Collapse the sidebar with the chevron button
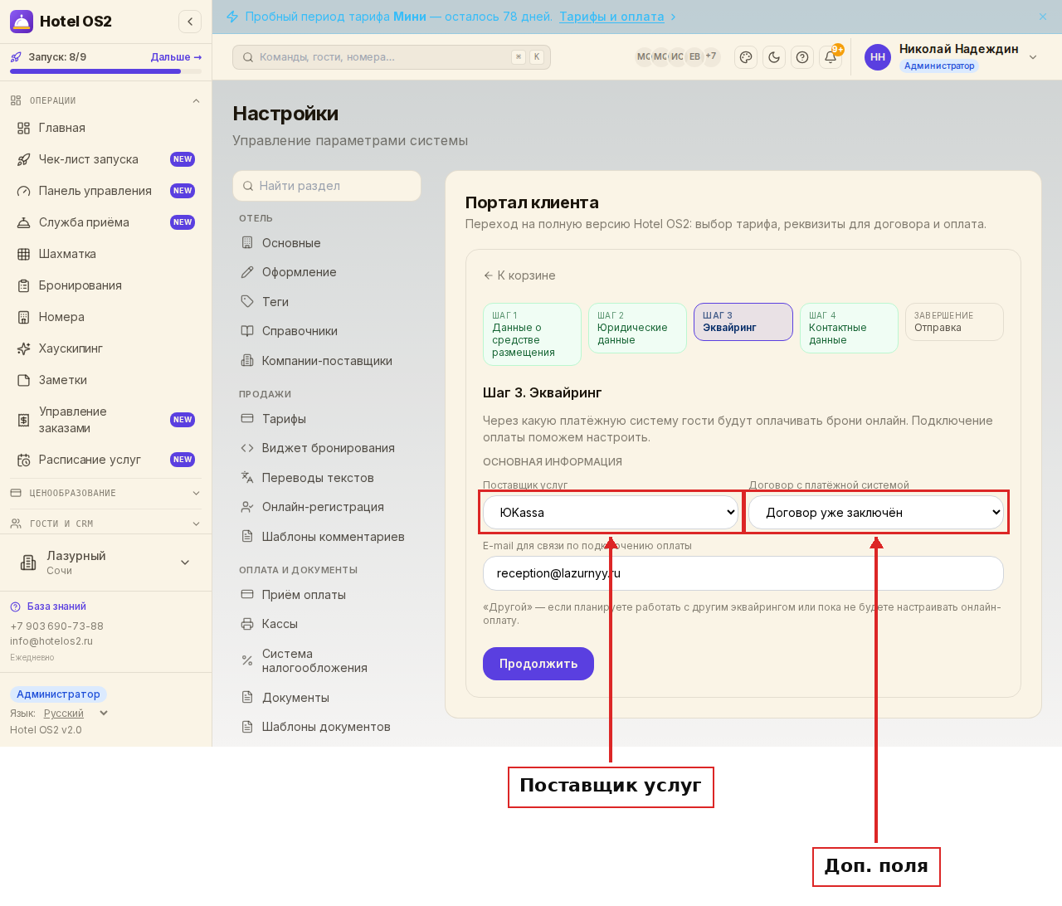The image size is (1062, 906). tap(190, 22)
